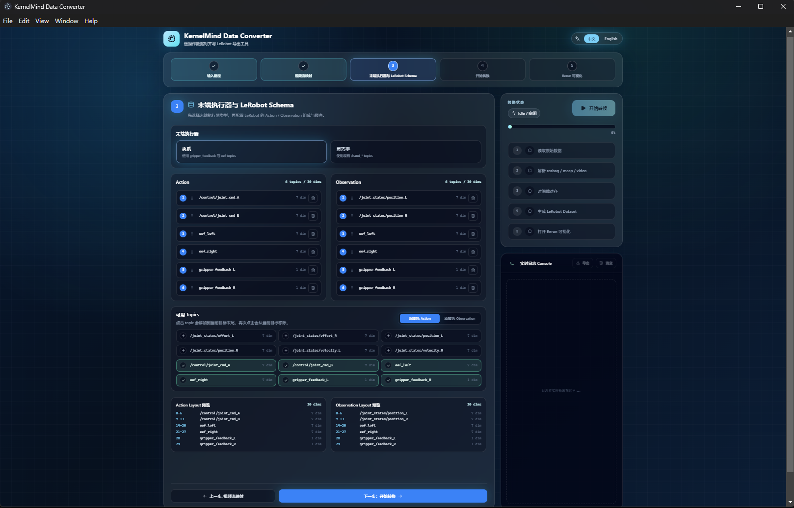The image size is (794, 508).
Task: Remove gripper_feedback_L from Observation via its trash icon
Action: click(x=473, y=270)
